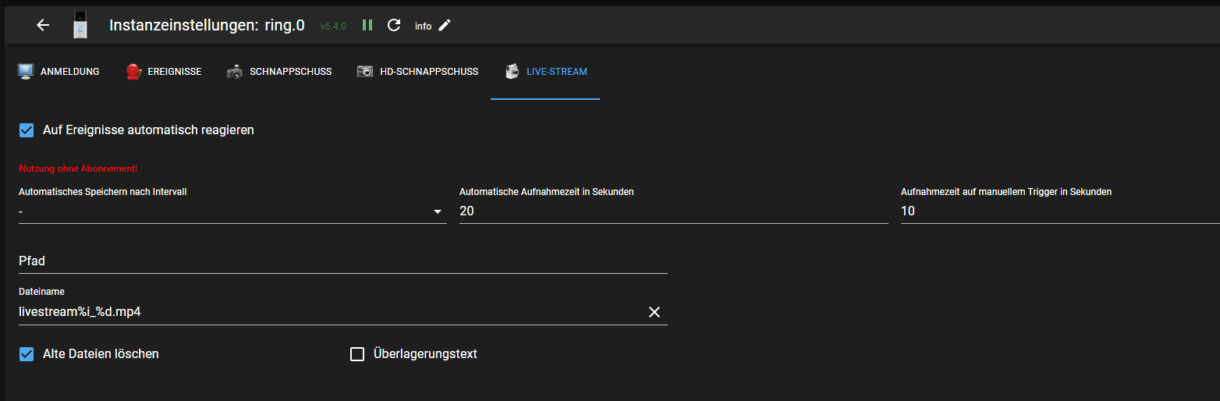Toggle 'Auf Ereignisse automatisch reagieren' checkbox
The image size is (1220, 401).
[x=27, y=130]
